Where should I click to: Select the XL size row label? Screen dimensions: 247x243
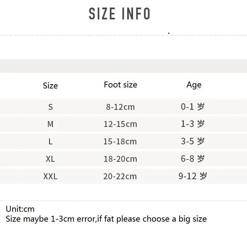50,159
